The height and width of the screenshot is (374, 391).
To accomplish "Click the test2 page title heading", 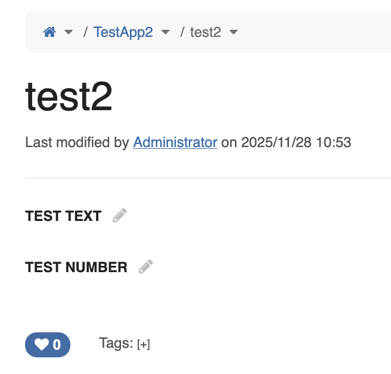I will 69,97.
